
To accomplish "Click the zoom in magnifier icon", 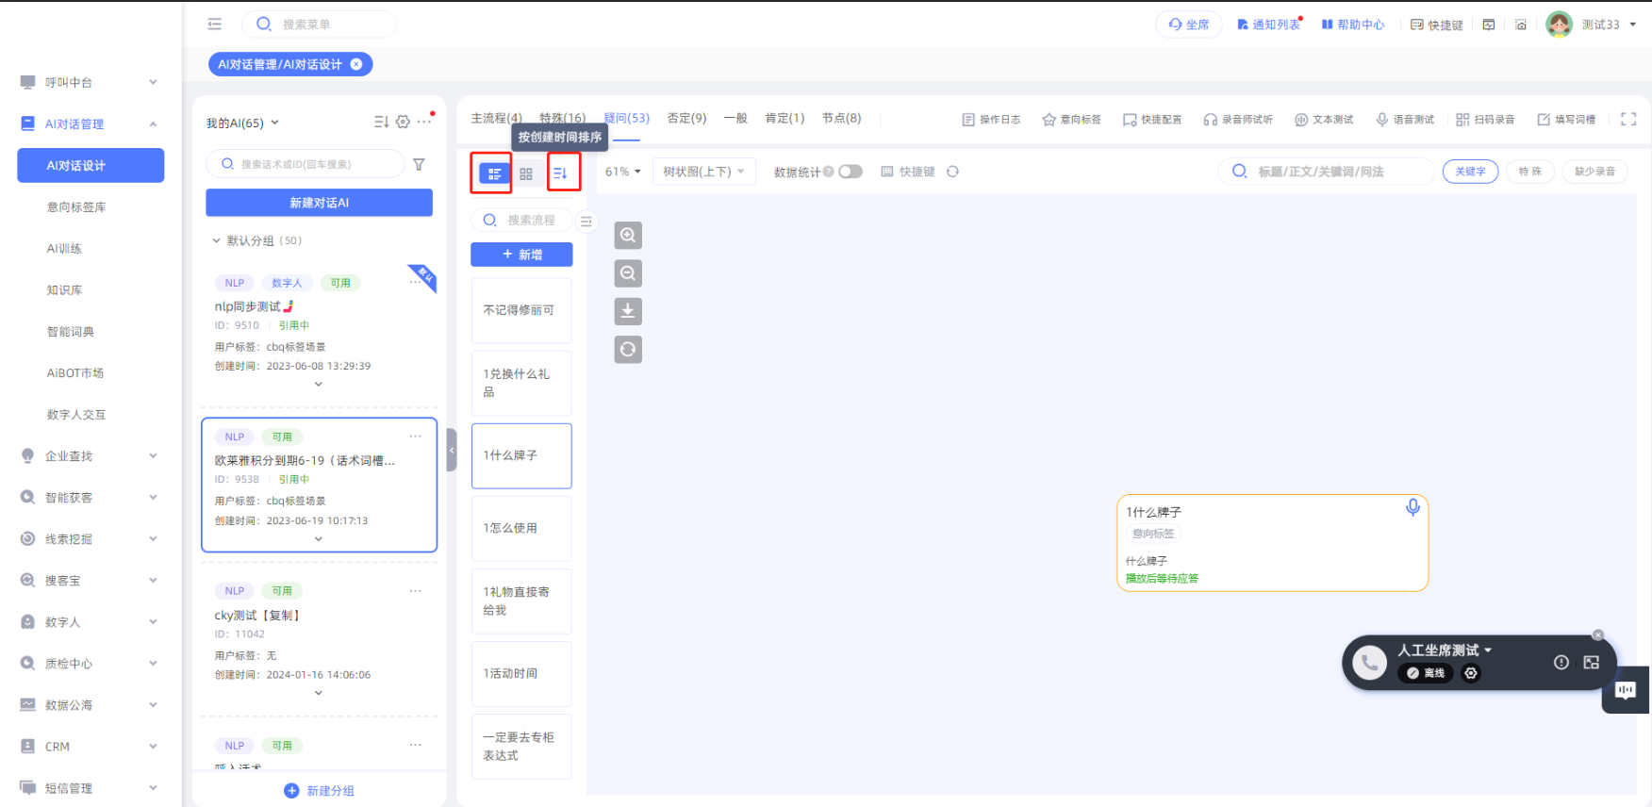I will (628, 235).
